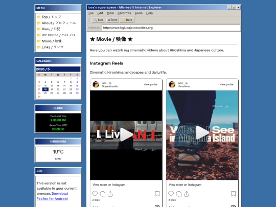Image resolution: width=276 pixels, height=207 pixels.
Task: Open comments on the first reel
Action: pyautogui.click(x=102, y=194)
